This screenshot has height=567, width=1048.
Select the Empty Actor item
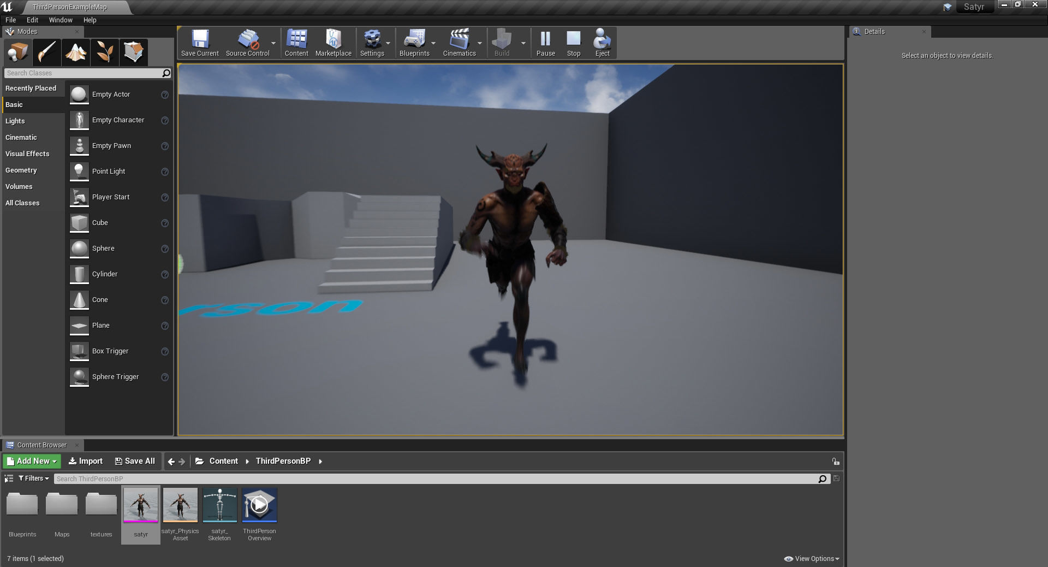pos(119,94)
